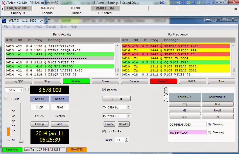This screenshot has height=154, width=239.
Task: Open the View menu
Action: [27, 27]
